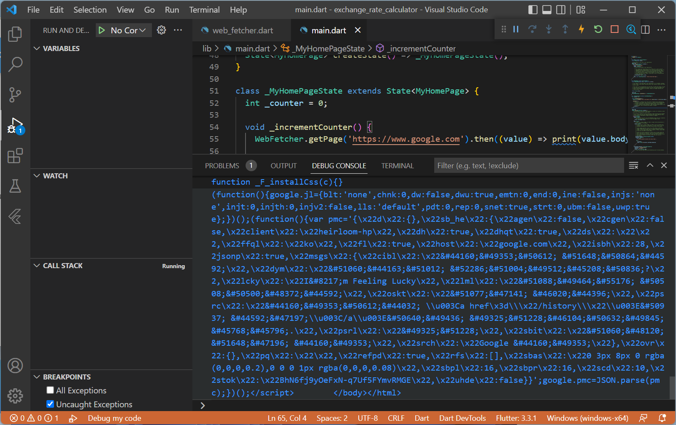
Task: Trigger Flutter hot reload lightning icon
Action: (581, 29)
